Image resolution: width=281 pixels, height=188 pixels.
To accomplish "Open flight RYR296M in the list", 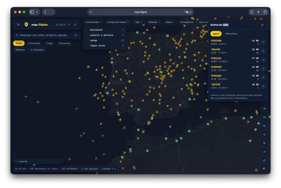I will [x=235, y=42].
